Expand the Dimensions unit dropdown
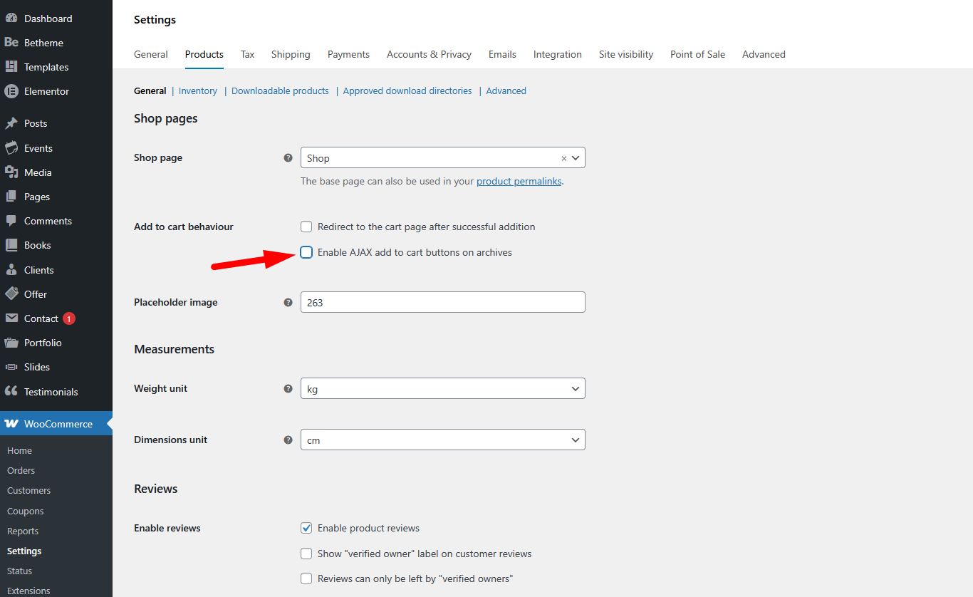Screen dimensions: 973x597 (442, 440)
